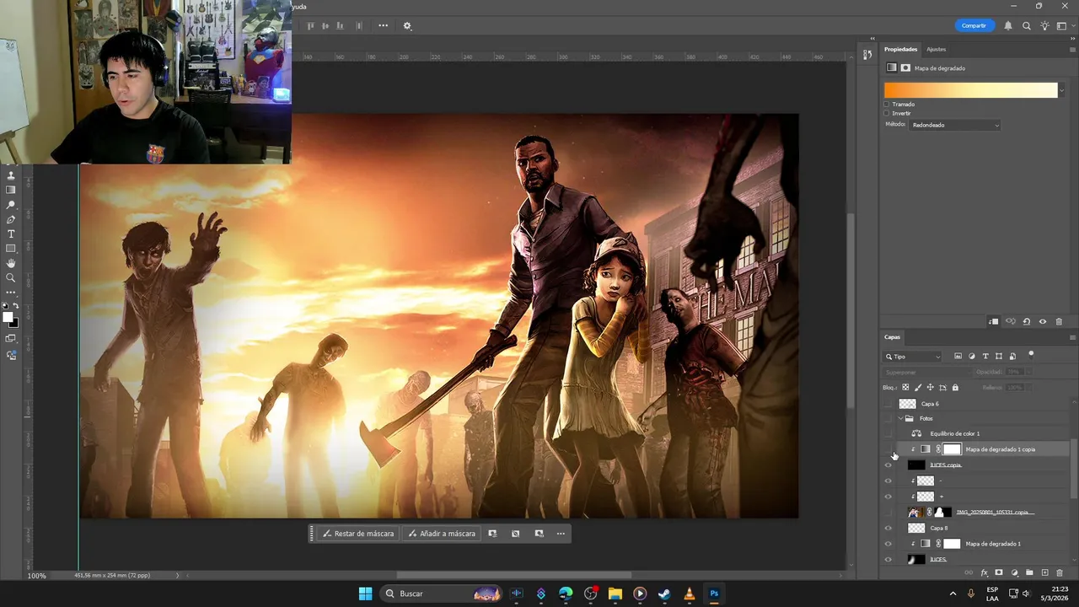Switch to the Ajustes tab
This screenshot has height=607, width=1079.
click(x=936, y=49)
